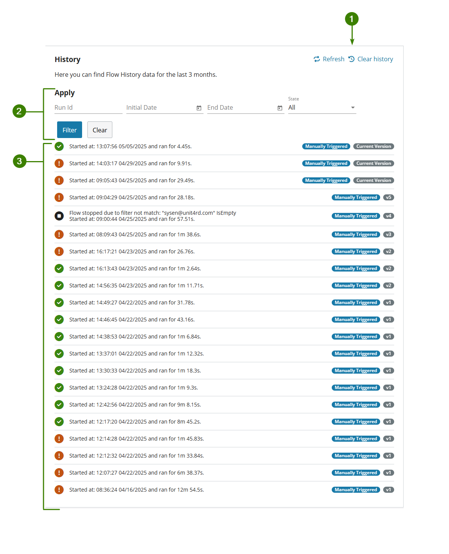449x554 pixels.
Task: Click stopped icon for 09:00:44 04/25/2025 run
Action: [x=59, y=216]
